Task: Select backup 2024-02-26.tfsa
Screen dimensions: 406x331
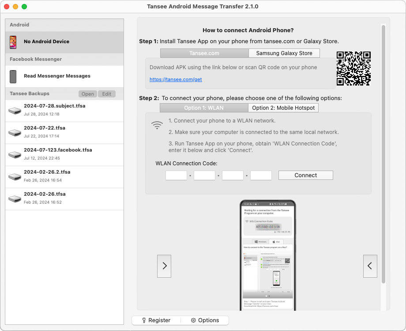Action: (x=64, y=199)
